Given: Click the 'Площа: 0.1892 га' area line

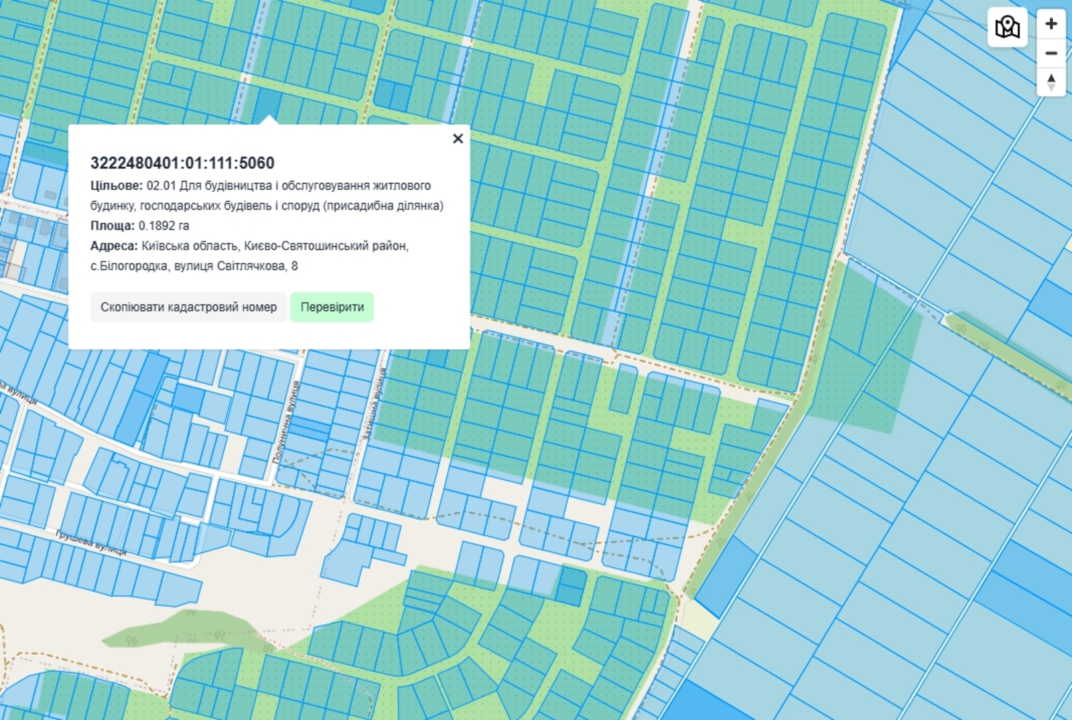Looking at the screenshot, I should (139, 226).
